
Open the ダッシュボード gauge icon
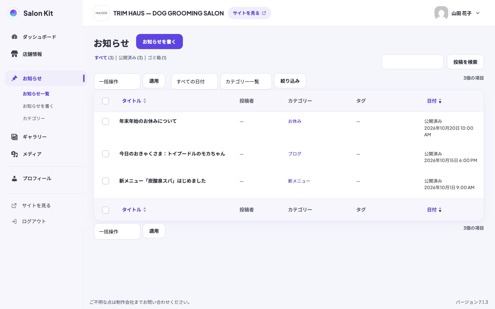[x=14, y=37]
